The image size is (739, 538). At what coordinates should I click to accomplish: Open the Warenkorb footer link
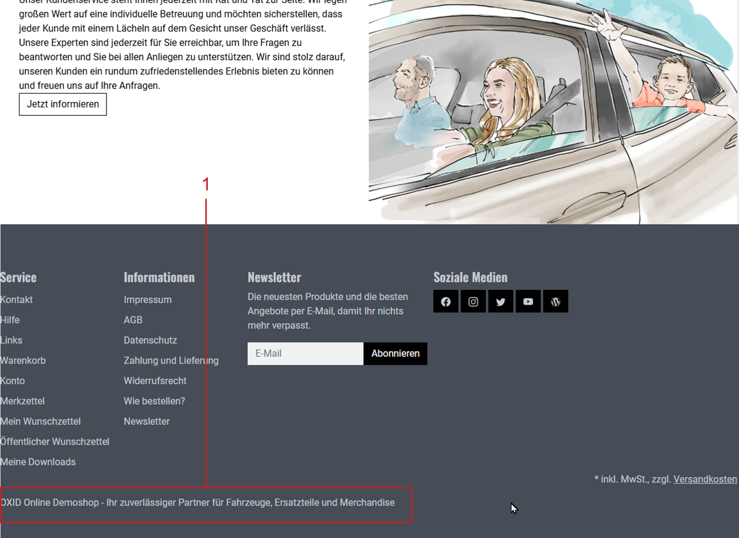(x=23, y=361)
